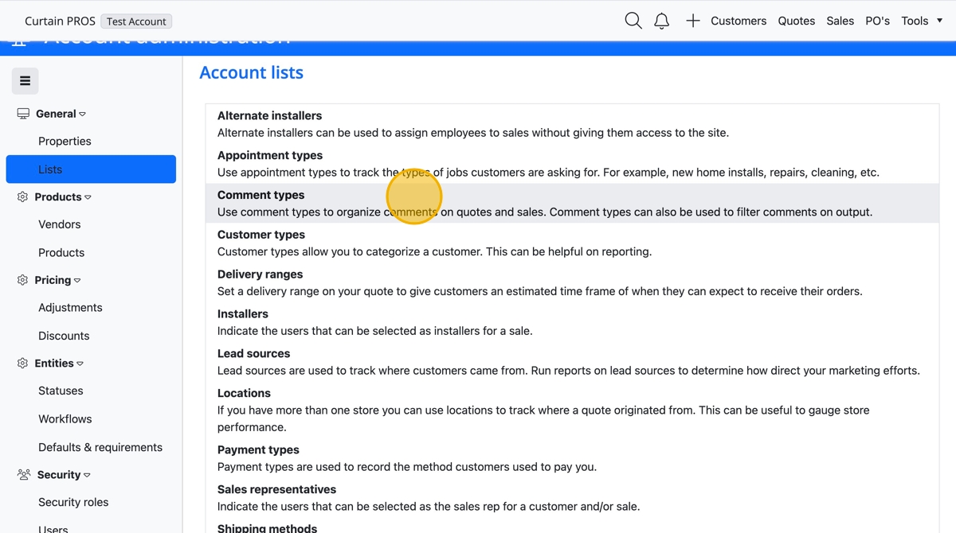Open Discounts in sidebar

click(64, 336)
